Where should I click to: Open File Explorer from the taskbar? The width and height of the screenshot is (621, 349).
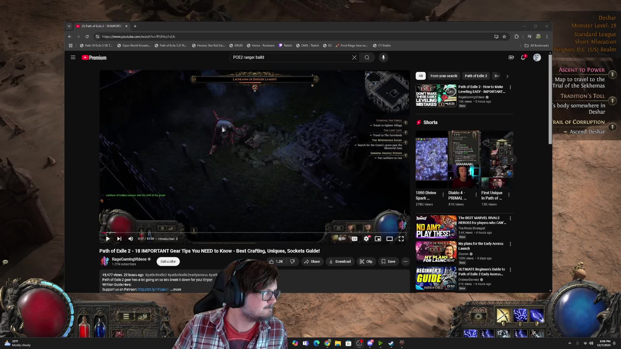tap(338, 343)
